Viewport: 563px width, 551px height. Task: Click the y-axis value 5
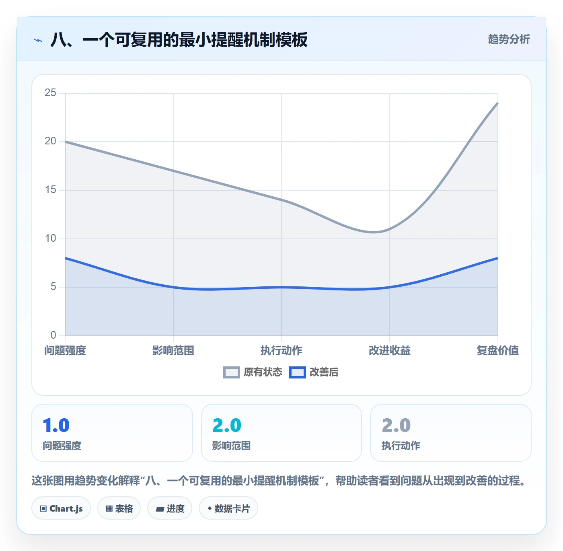click(x=53, y=287)
